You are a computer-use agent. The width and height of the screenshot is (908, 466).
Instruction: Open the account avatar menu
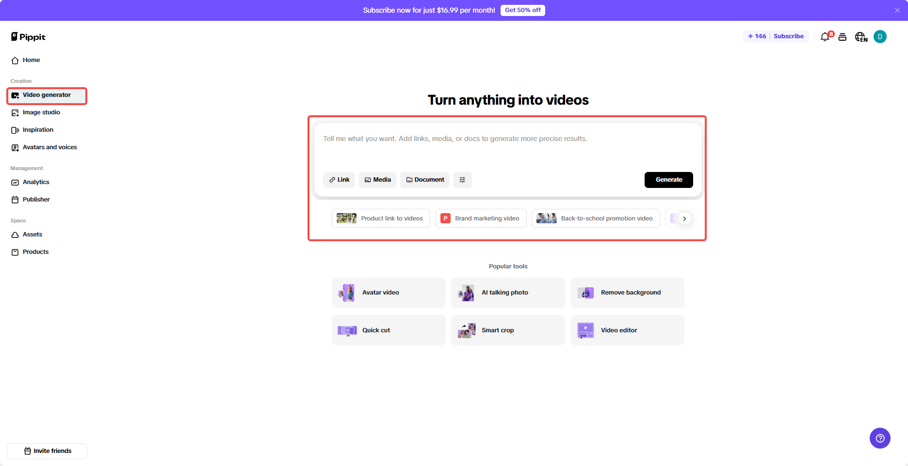[880, 36]
